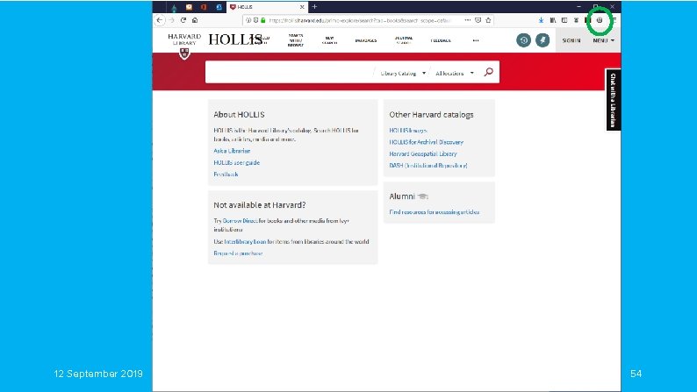Viewport: 697px width, 392px height.
Task: Open the Library Catalog scope dropdown
Action: click(x=403, y=74)
